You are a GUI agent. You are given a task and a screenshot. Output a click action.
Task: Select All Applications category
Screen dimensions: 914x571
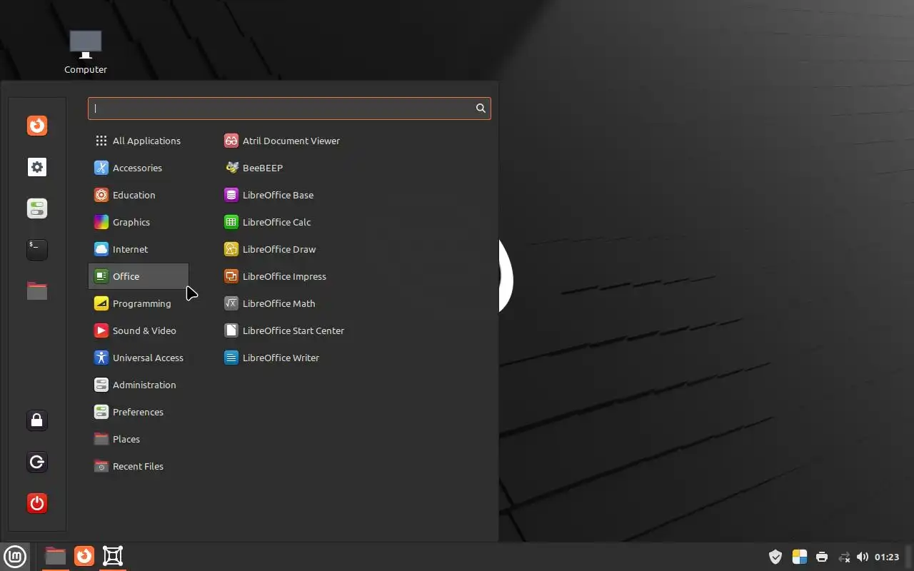pos(139,141)
